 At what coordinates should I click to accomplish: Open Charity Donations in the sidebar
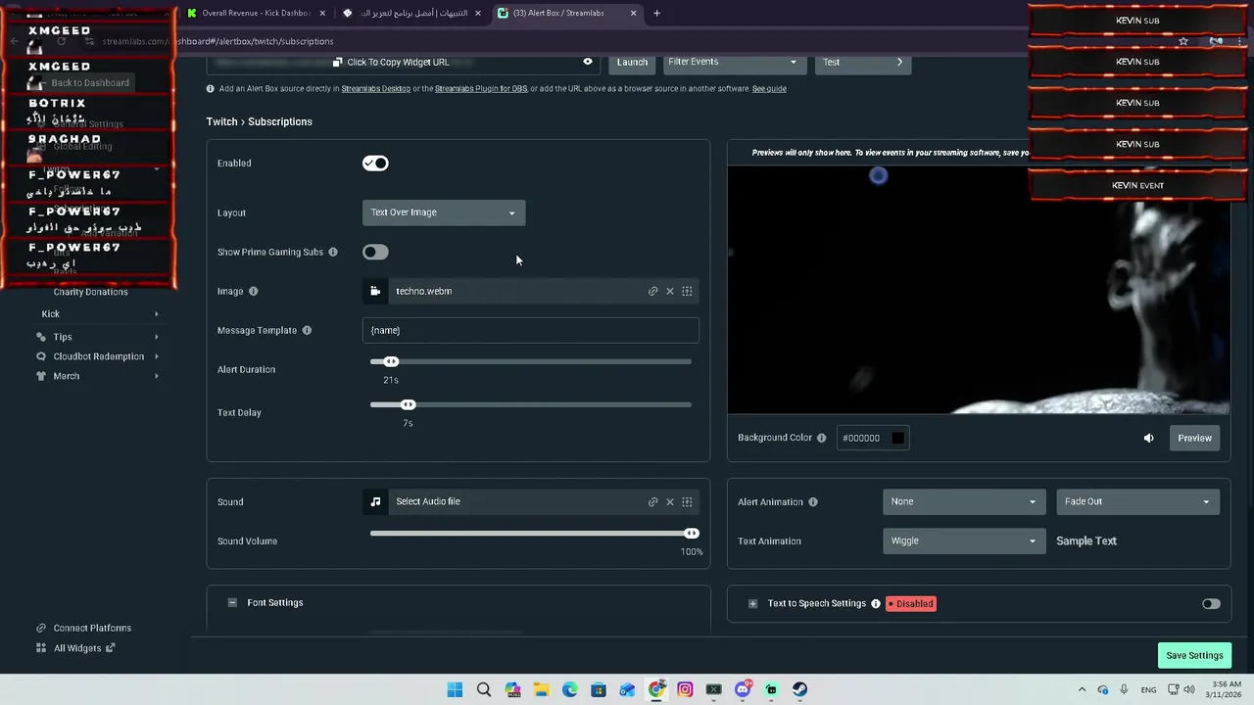pyautogui.click(x=90, y=292)
